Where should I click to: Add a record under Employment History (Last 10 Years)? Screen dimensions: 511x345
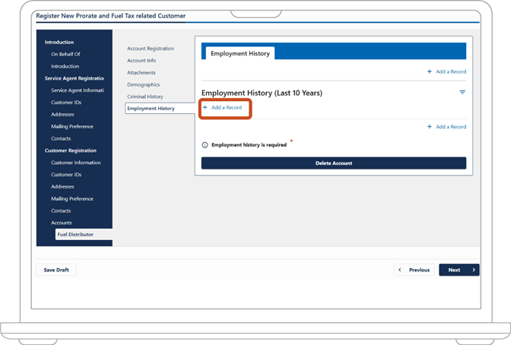point(223,107)
